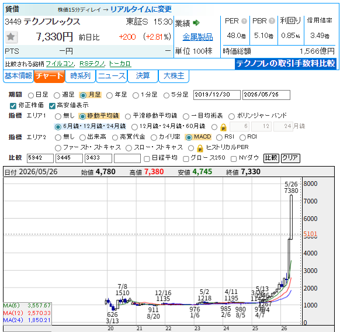The width and height of the screenshot is (340, 332).
Task: Click the クリア button
Action: pos(290,158)
